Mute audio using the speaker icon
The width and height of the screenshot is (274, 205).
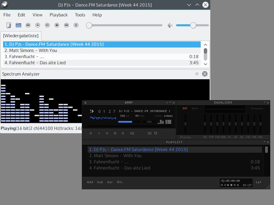[170, 25]
